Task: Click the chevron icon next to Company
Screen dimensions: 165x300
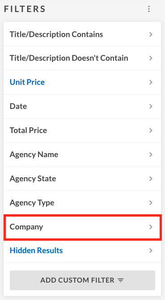Action: click(x=151, y=227)
